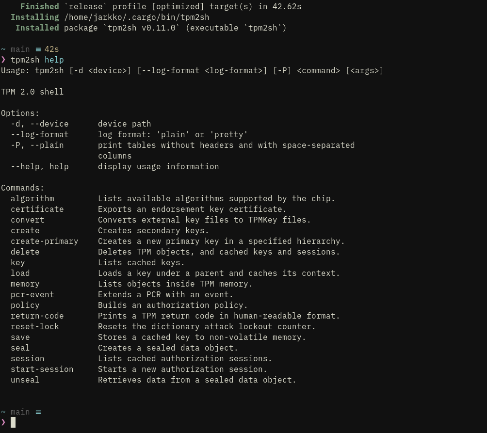
Task: Click the "create-primary" command name
Action: pyautogui.click(x=44, y=241)
